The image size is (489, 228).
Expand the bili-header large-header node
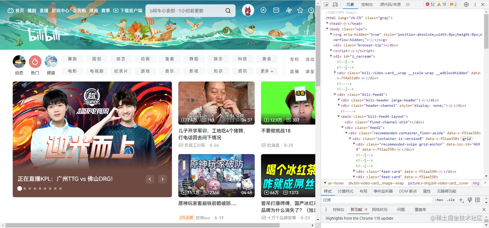click(x=339, y=100)
